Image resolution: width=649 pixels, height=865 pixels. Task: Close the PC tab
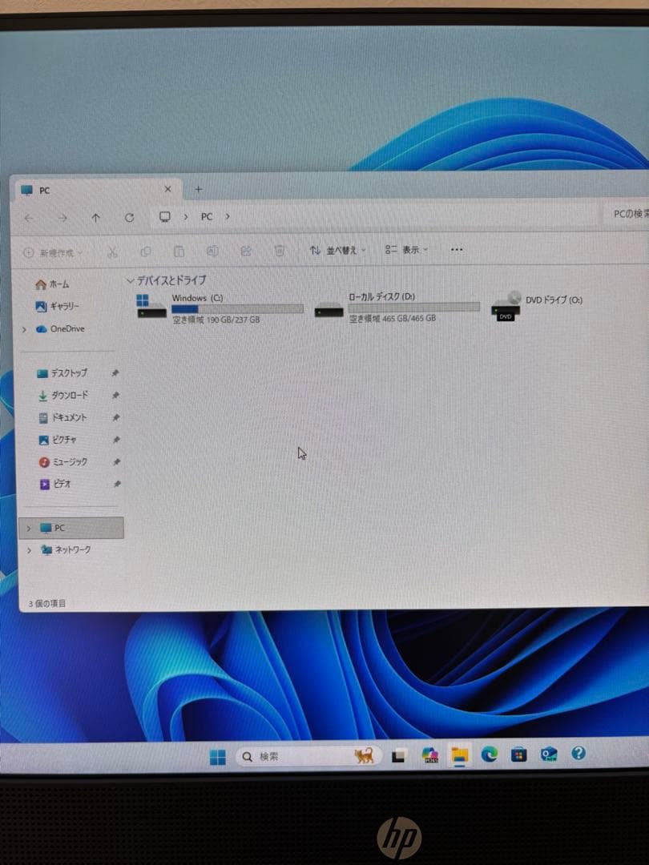point(167,189)
